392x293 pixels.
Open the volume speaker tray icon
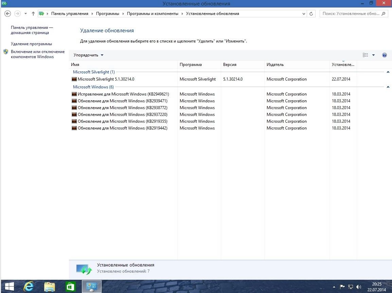click(x=359, y=287)
